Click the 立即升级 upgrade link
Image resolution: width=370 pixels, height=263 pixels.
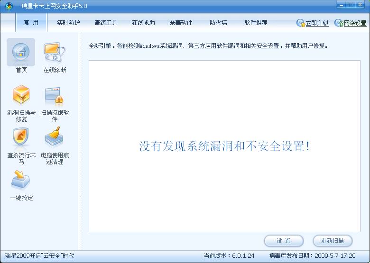[317, 23]
